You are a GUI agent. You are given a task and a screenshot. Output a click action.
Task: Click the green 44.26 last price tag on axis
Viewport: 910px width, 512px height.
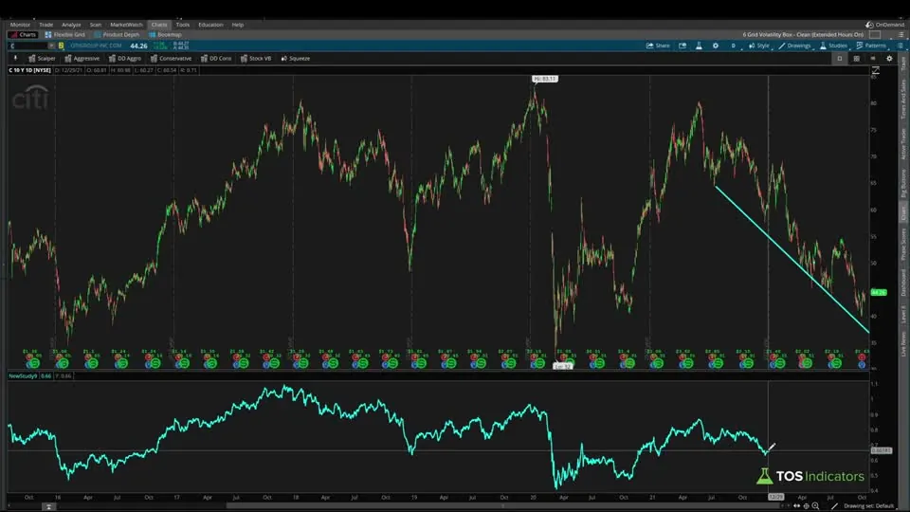[879, 293]
